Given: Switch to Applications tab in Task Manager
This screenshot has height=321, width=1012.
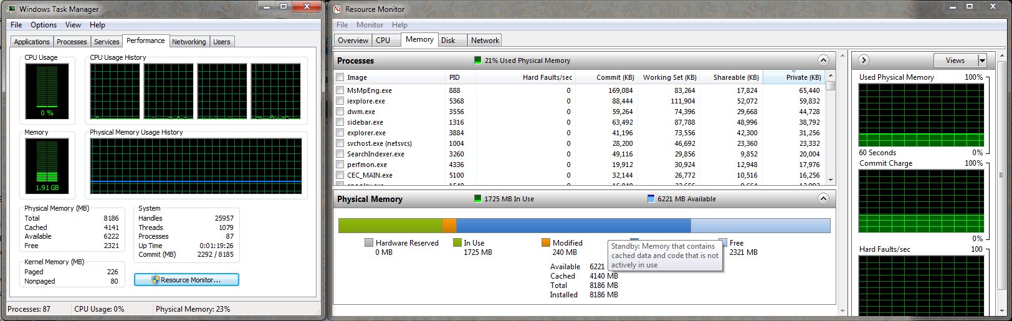Looking at the screenshot, I should point(32,42).
